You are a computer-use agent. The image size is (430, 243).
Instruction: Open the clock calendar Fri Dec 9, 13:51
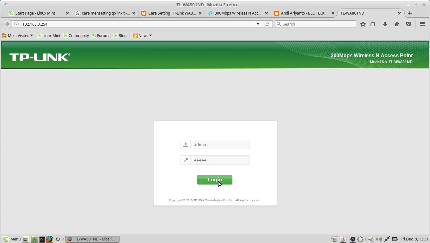click(x=414, y=239)
